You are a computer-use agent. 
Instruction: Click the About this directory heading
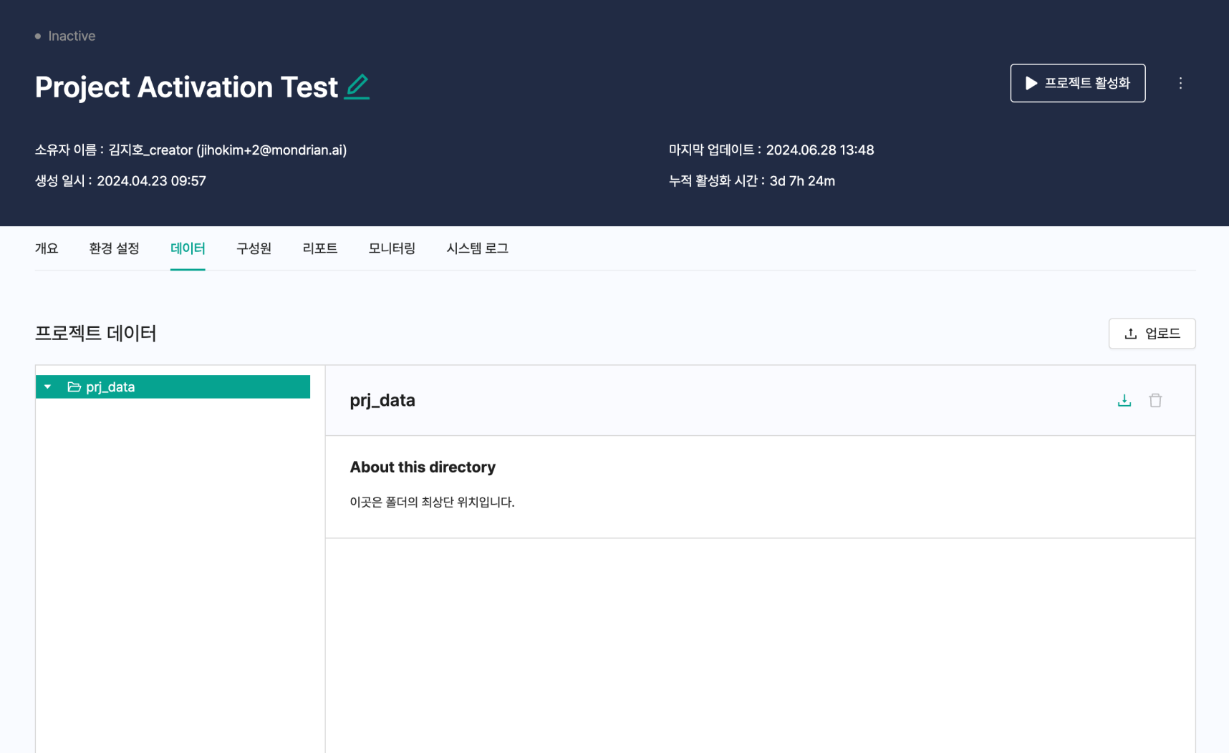click(x=423, y=467)
